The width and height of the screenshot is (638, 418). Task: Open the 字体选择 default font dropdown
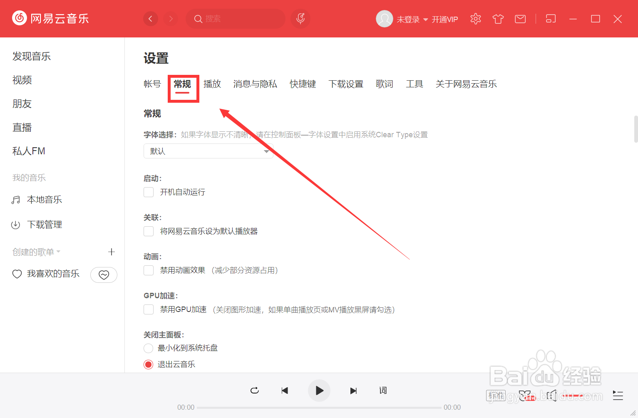[x=208, y=151]
